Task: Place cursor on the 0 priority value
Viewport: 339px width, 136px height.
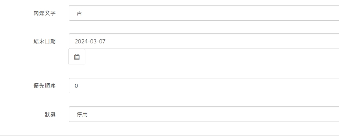Action: pos(76,86)
